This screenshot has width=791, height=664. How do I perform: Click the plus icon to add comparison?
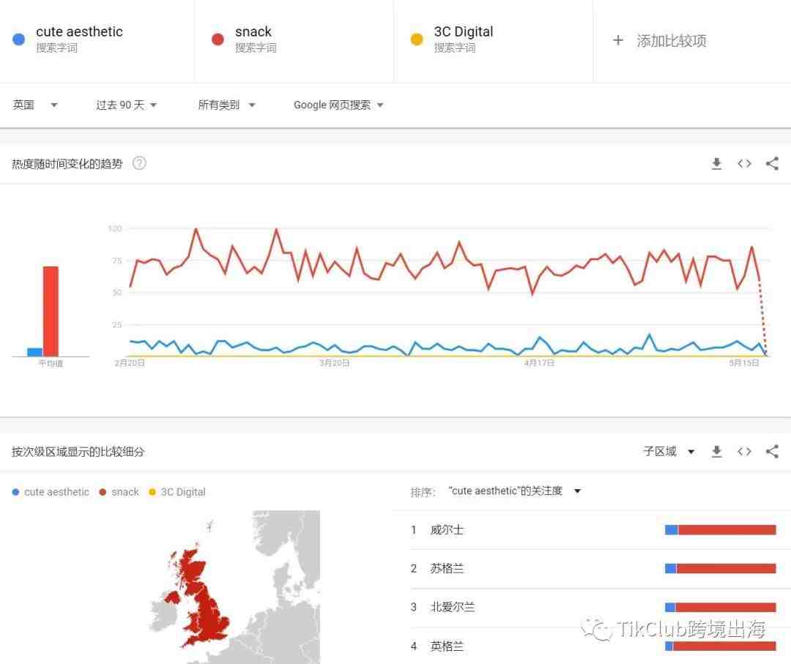tap(618, 40)
